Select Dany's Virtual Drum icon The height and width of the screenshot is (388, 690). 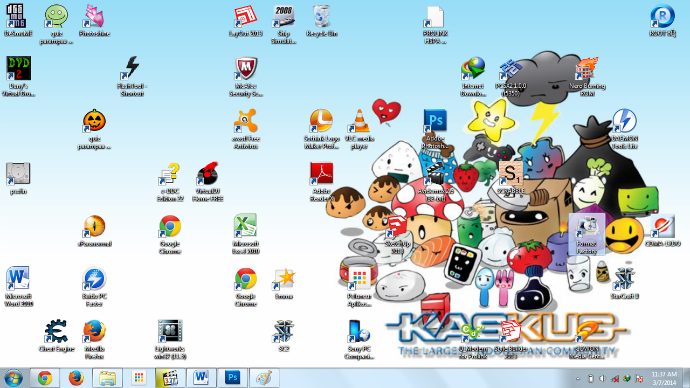[x=18, y=77]
